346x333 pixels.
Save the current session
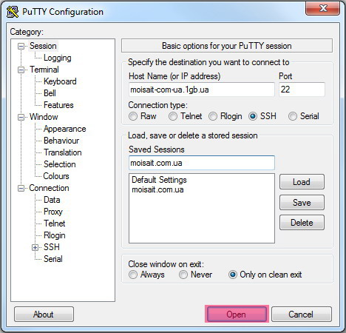302,203
